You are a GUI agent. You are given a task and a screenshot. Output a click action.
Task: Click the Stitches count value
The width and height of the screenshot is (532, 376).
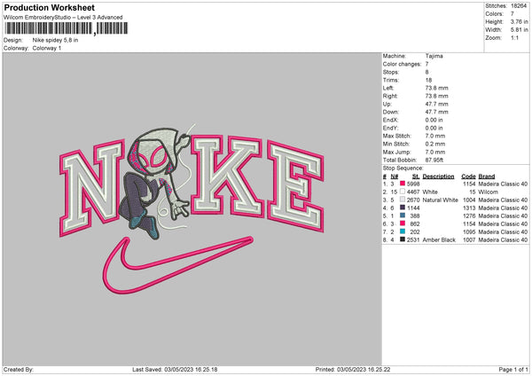pos(519,6)
